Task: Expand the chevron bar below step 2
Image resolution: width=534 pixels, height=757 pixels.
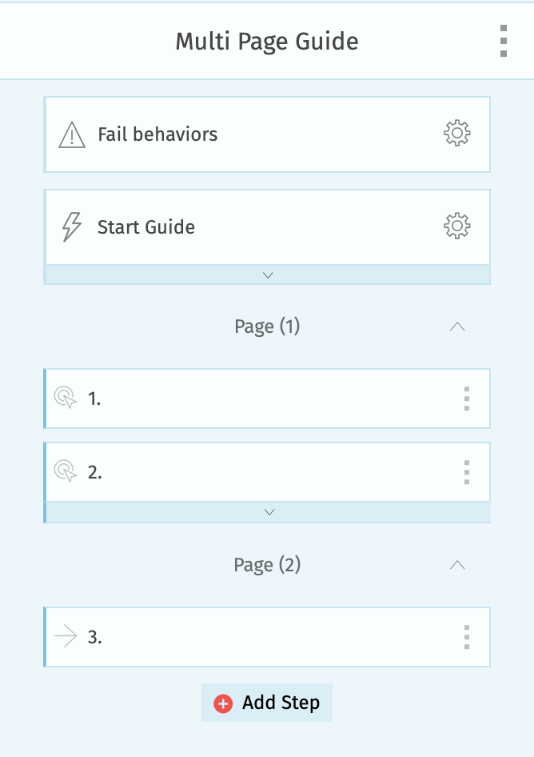Action: click(269, 512)
